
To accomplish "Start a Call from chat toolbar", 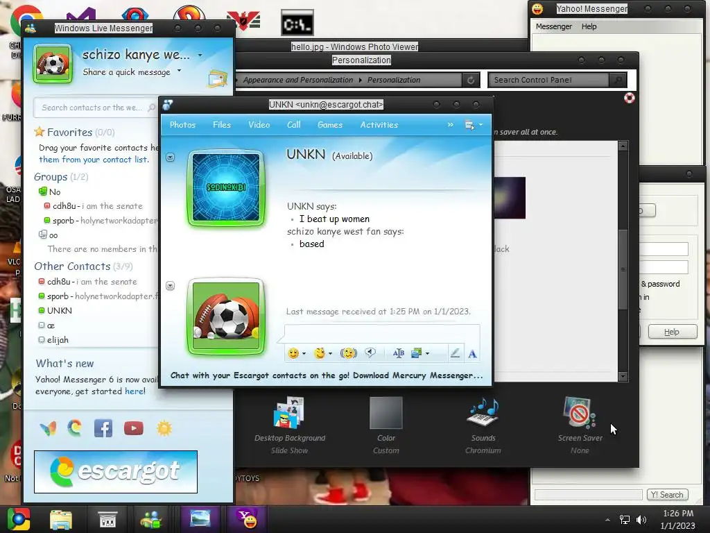I will pos(294,125).
